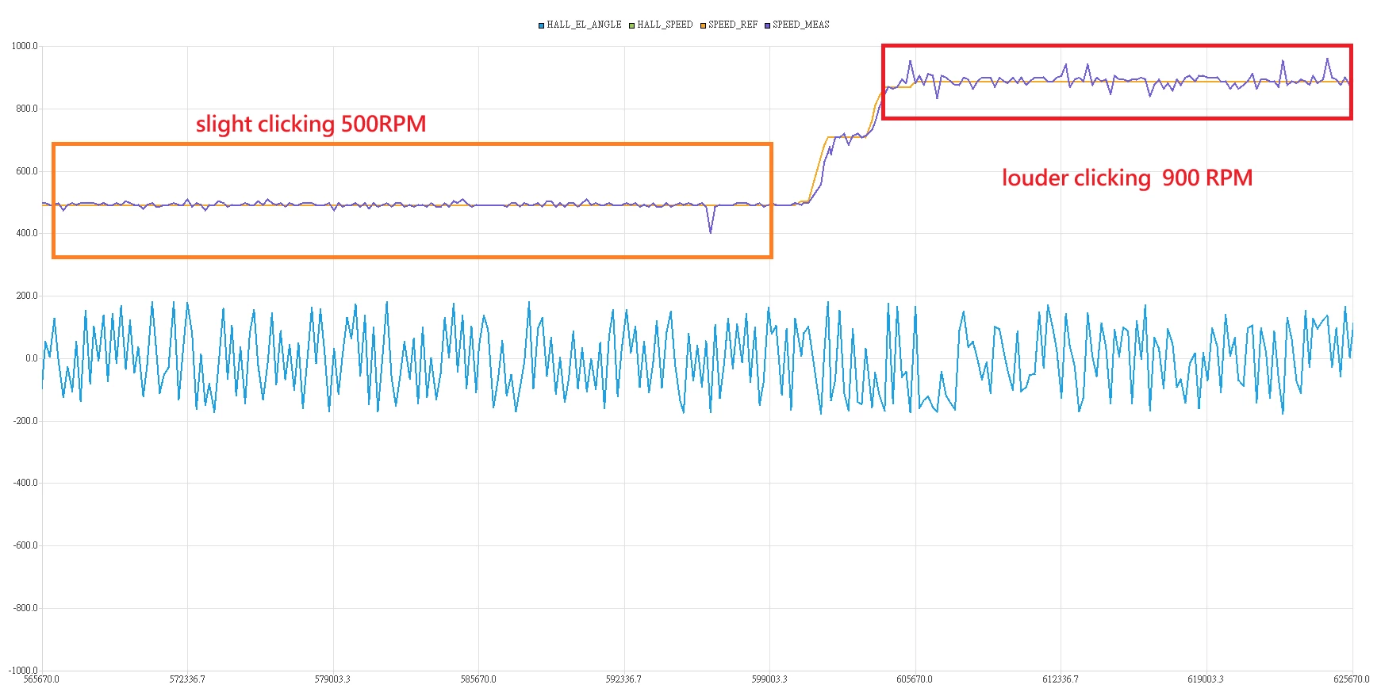Click the 800.0 y-axis label
This screenshot has height=696, width=1377.
27,109
